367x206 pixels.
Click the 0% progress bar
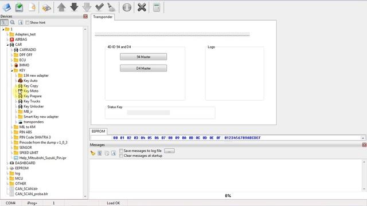point(228,196)
